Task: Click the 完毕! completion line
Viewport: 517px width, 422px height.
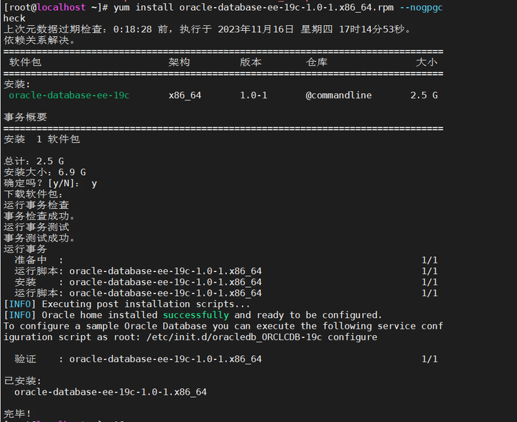Action: coord(17,414)
